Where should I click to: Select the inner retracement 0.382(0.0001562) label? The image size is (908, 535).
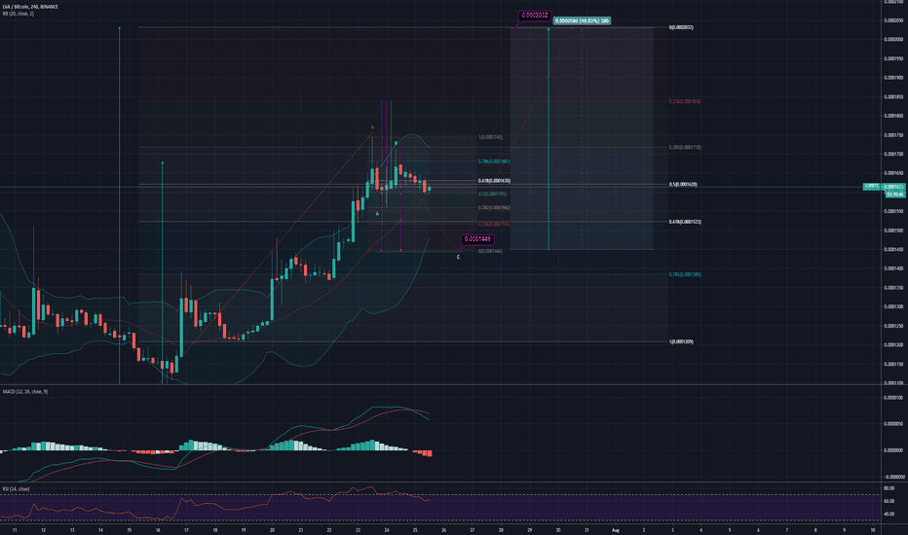click(x=494, y=207)
